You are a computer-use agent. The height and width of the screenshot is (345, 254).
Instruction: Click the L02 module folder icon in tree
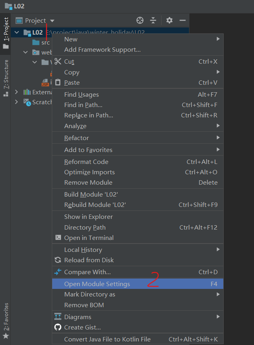[27, 33]
